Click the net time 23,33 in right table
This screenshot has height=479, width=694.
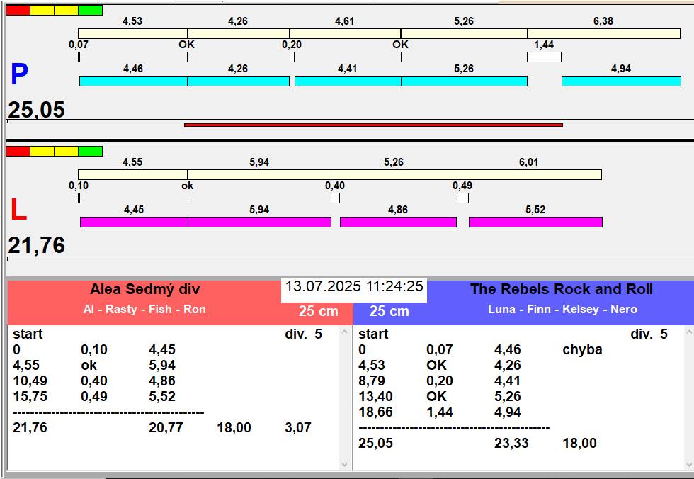coord(511,443)
